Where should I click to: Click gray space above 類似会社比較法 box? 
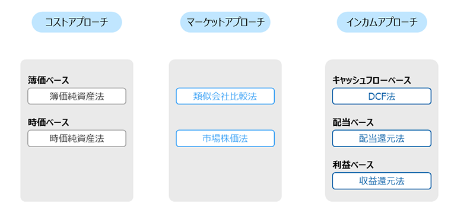225,74
